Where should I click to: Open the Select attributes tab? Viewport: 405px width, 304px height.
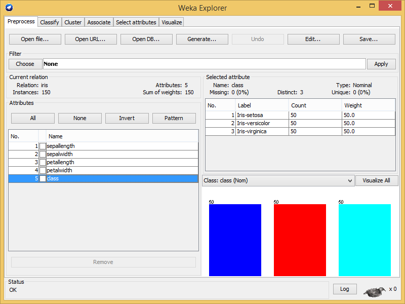point(136,22)
